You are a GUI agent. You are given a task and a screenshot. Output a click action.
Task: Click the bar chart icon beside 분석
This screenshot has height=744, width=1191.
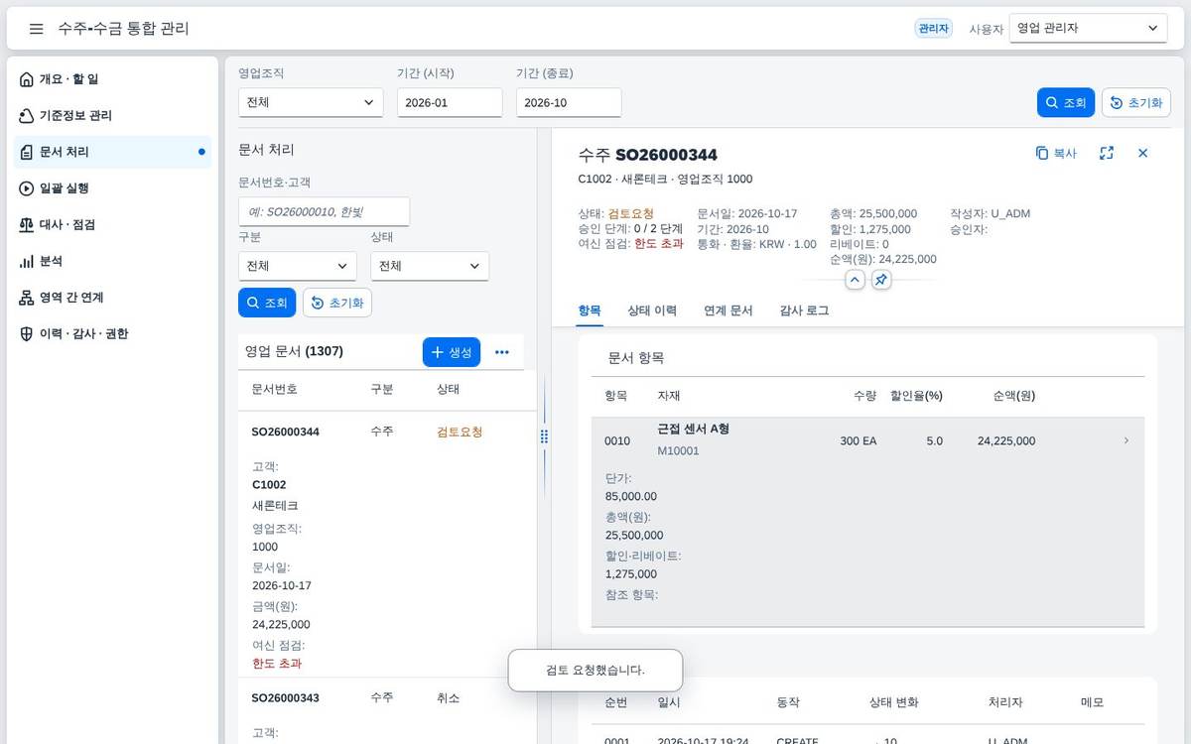[27, 262]
